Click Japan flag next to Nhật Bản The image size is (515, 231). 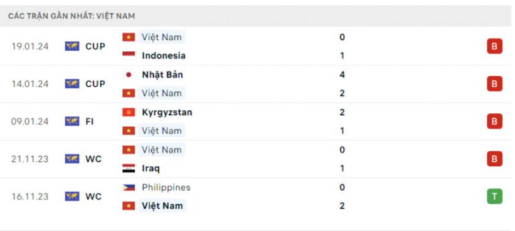[x=128, y=75]
